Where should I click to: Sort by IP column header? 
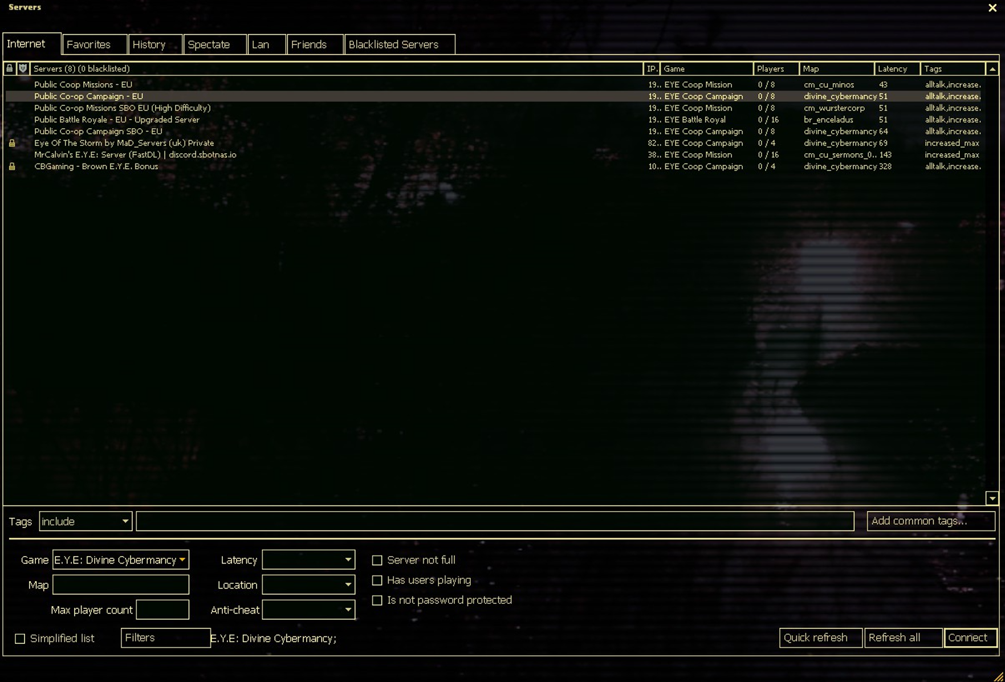point(652,68)
